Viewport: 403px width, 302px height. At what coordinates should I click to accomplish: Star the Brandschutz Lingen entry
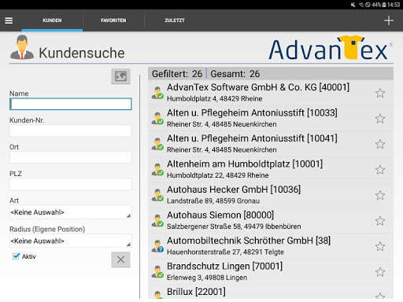[x=380, y=271]
